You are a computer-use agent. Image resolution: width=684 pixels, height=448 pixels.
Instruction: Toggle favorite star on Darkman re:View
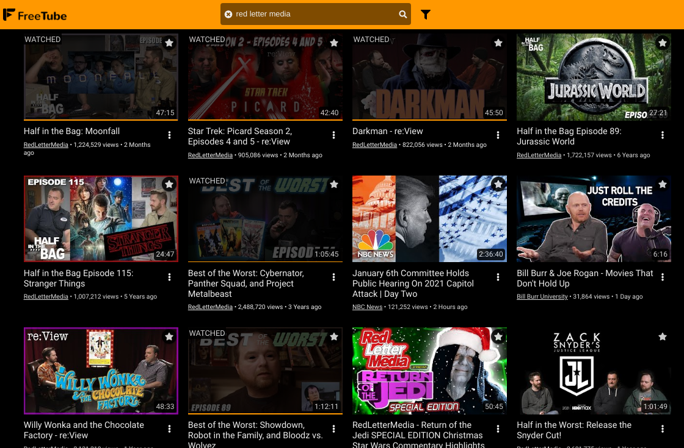coord(498,43)
